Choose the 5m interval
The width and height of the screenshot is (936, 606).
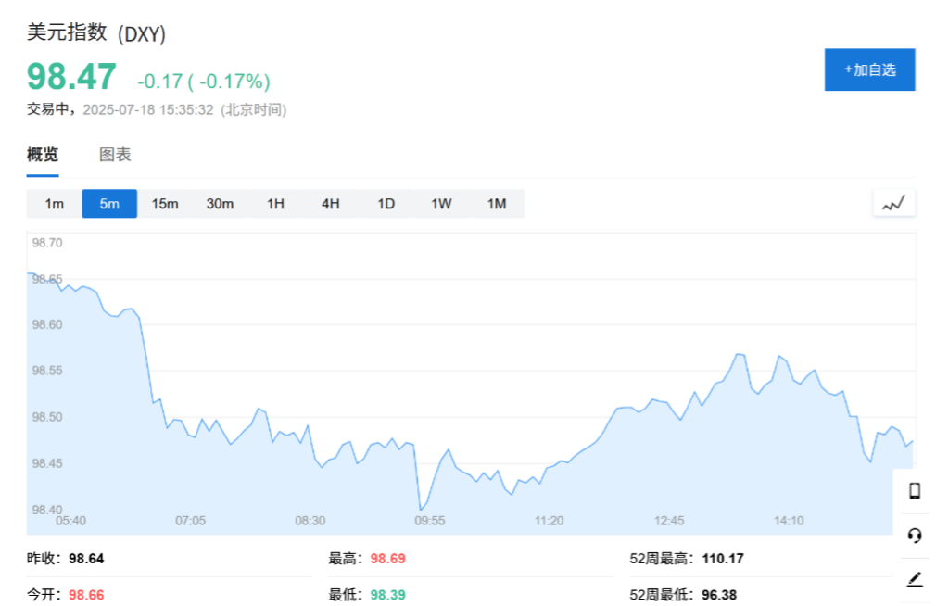click(109, 204)
